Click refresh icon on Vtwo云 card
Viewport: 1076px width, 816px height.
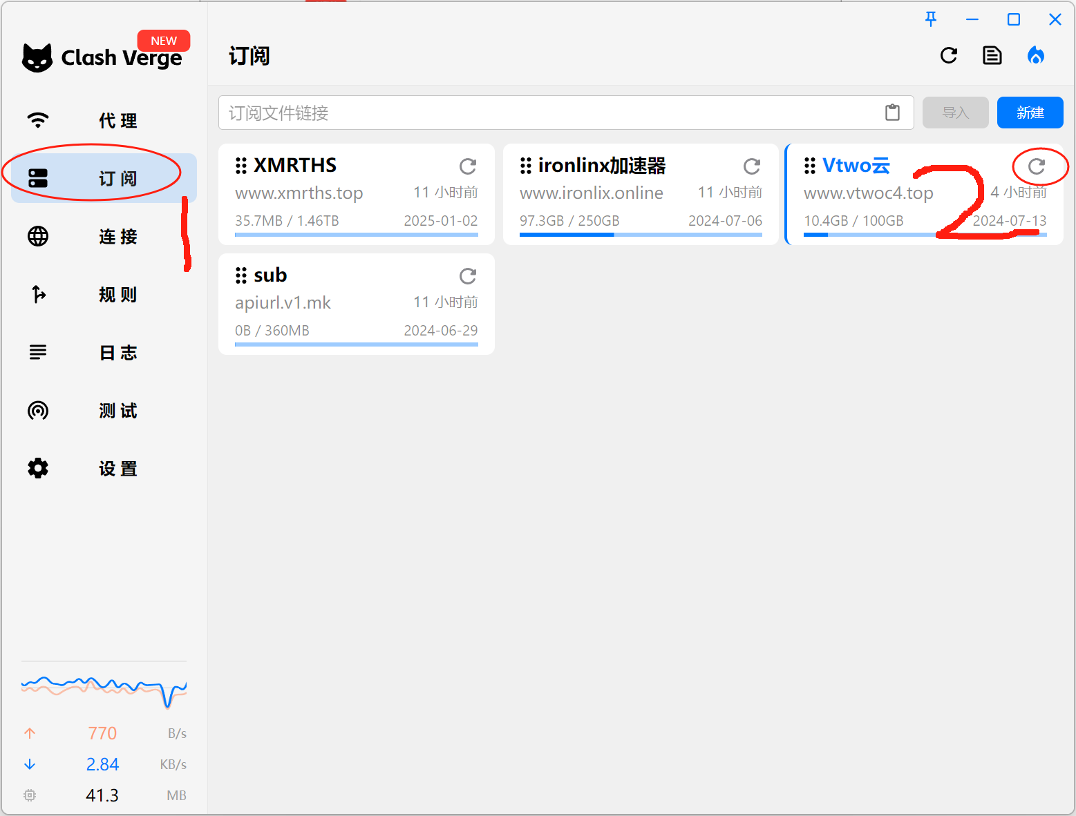(1037, 166)
